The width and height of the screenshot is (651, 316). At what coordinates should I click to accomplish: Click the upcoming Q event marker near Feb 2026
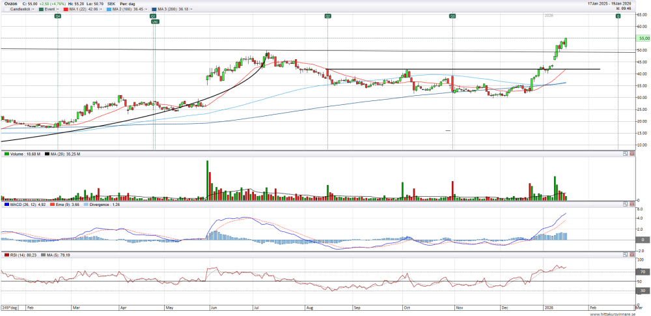tap(618, 16)
